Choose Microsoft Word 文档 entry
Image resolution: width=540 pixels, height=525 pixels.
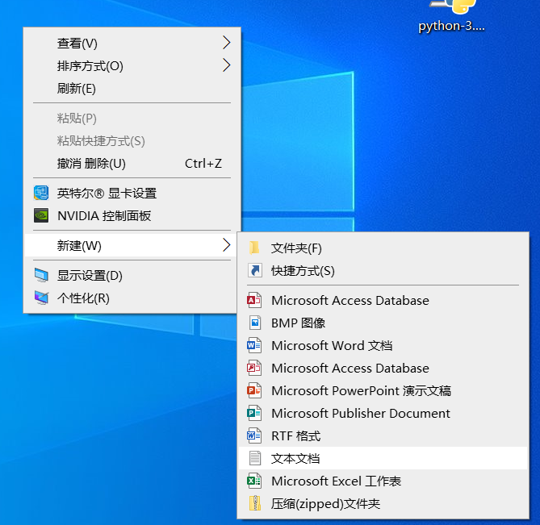coord(383,345)
